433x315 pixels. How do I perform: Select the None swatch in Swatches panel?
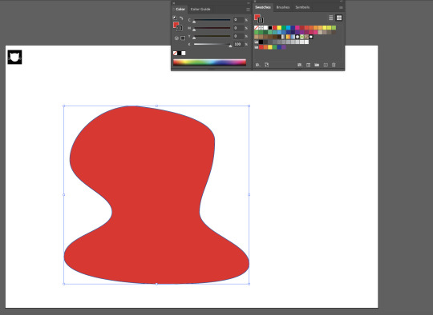click(x=257, y=27)
